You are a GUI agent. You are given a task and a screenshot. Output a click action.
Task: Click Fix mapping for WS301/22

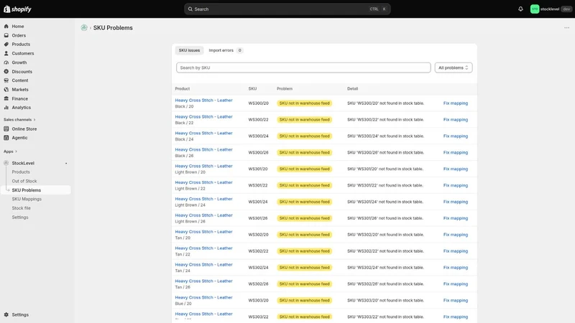point(456,186)
